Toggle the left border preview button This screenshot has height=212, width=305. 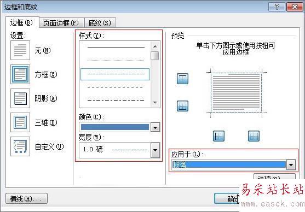click(x=218, y=136)
